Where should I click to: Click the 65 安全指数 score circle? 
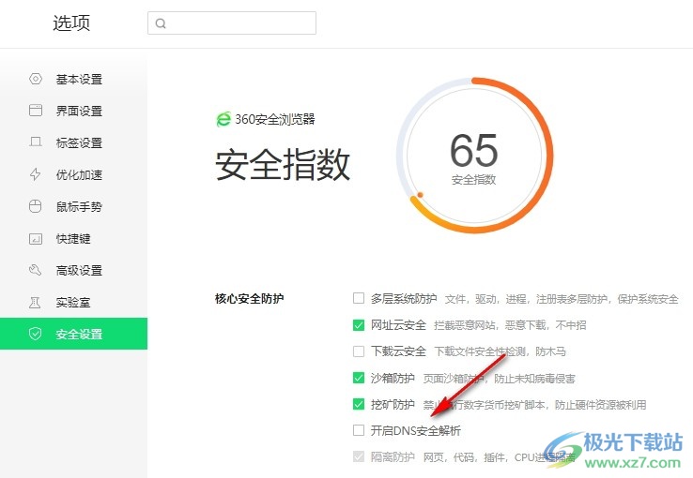[474, 156]
